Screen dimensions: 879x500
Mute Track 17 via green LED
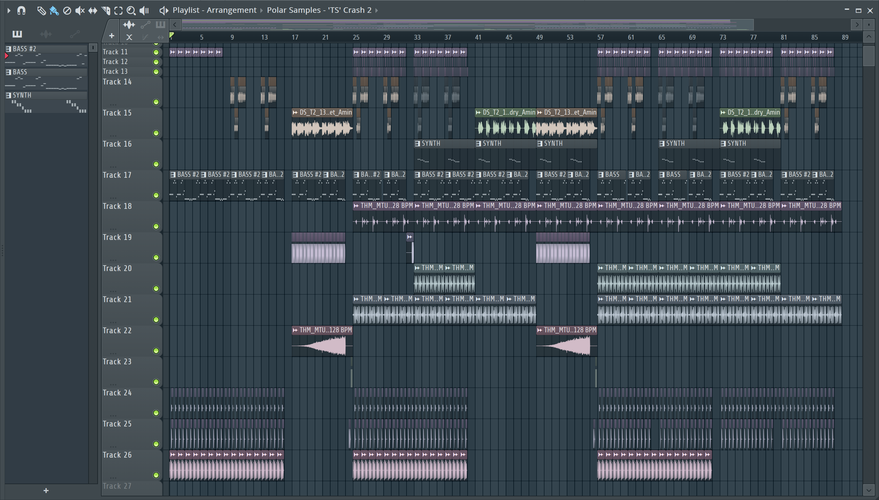[x=156, y=195]
